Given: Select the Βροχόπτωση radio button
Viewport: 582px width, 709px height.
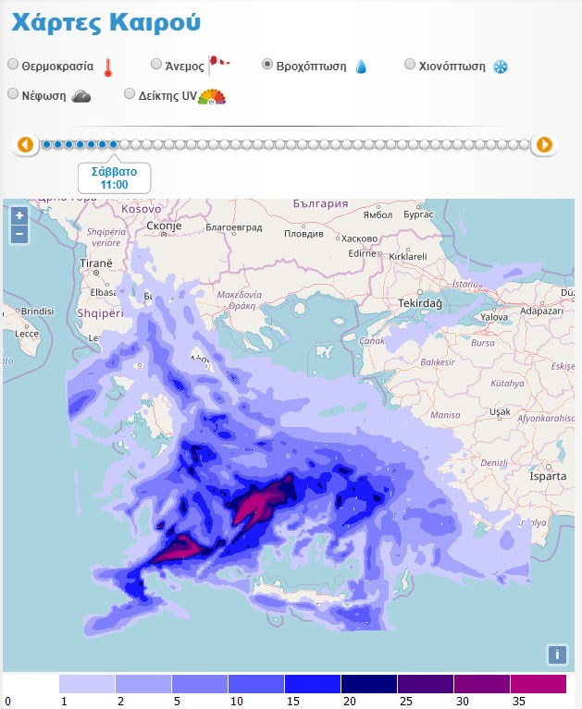Looking at the screenshot, I should click(267, 64).
